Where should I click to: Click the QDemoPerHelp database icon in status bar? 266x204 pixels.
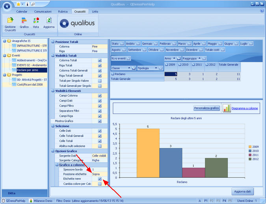(x=4, y=201)
